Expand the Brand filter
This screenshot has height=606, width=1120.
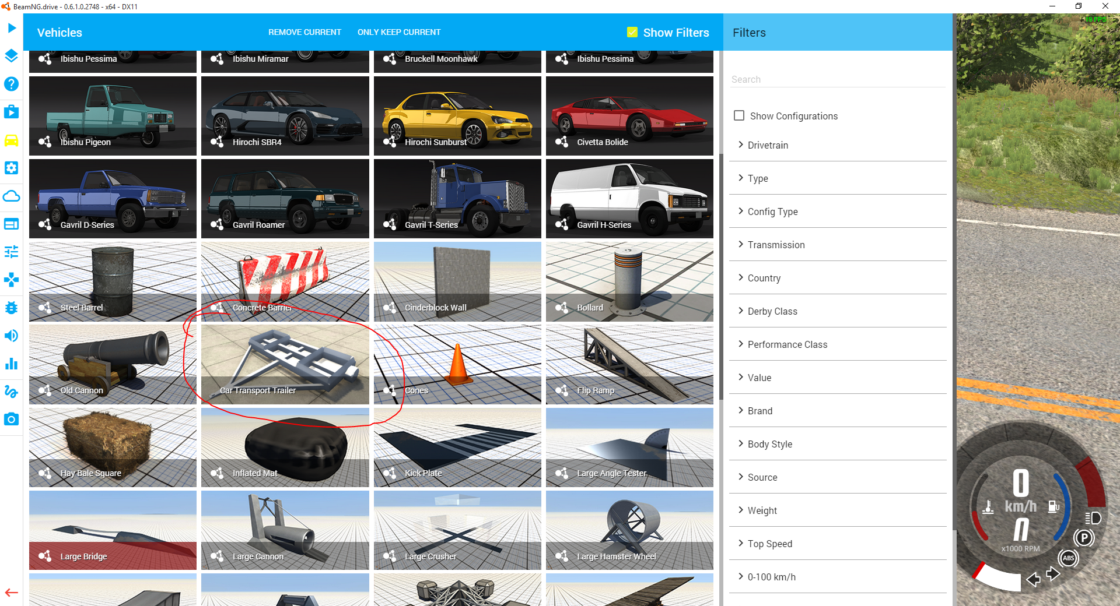coord(838,411)
